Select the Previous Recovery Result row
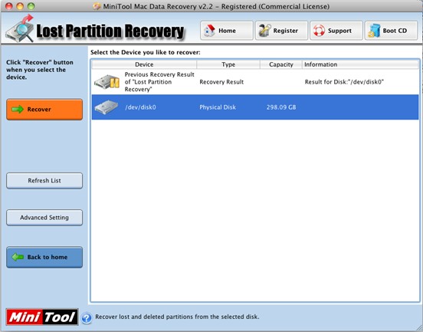This screenshot has width=423, height=332. click(x=255, y=82)
